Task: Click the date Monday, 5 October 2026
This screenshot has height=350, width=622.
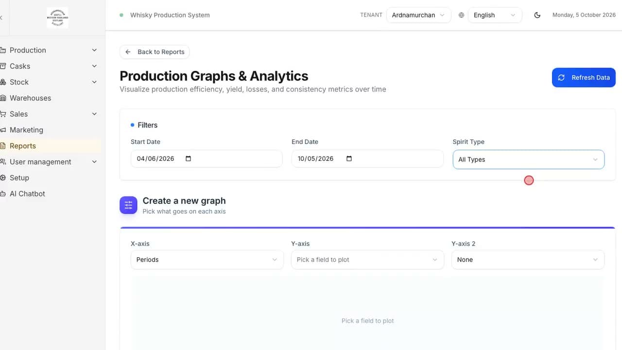Action: pos(584,15)
